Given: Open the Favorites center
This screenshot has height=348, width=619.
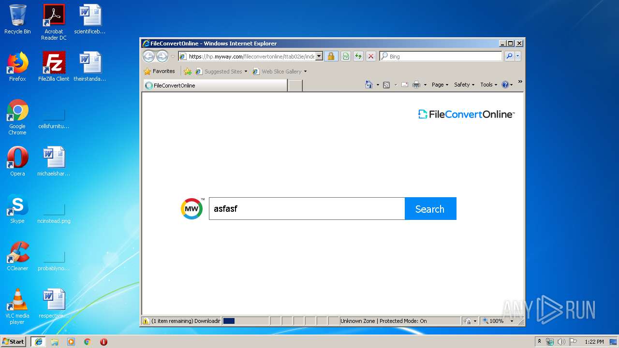Looking at the screenshot, I should click(160, 71).
